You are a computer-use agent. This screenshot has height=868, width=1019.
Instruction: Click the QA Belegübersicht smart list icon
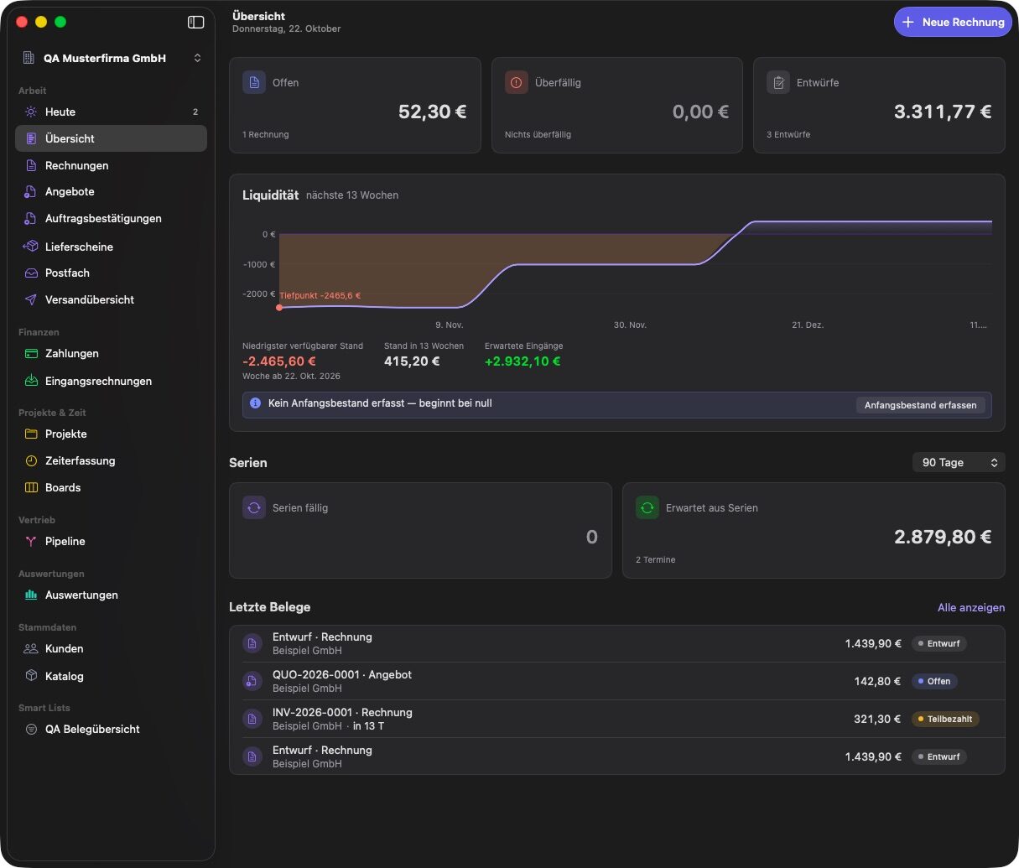(31, 729)
